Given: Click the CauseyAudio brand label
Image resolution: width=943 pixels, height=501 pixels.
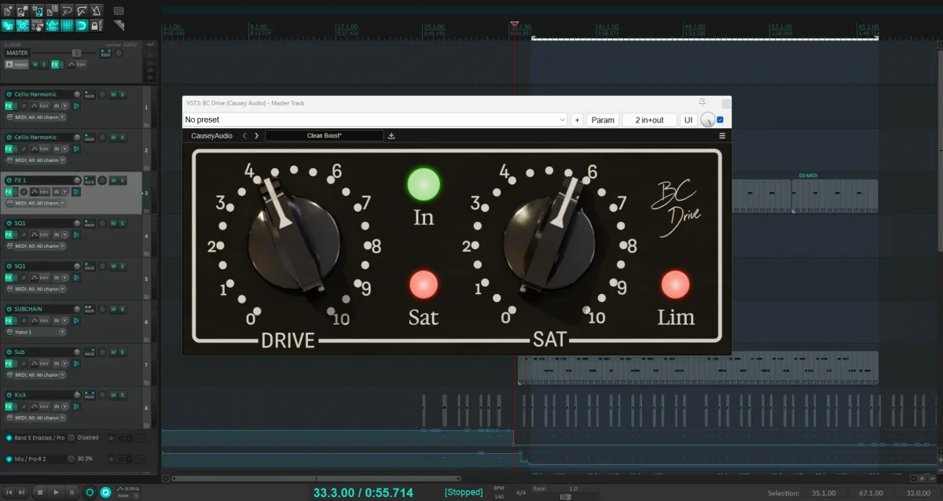Looking at the screenshot, I should click(212, 135).
